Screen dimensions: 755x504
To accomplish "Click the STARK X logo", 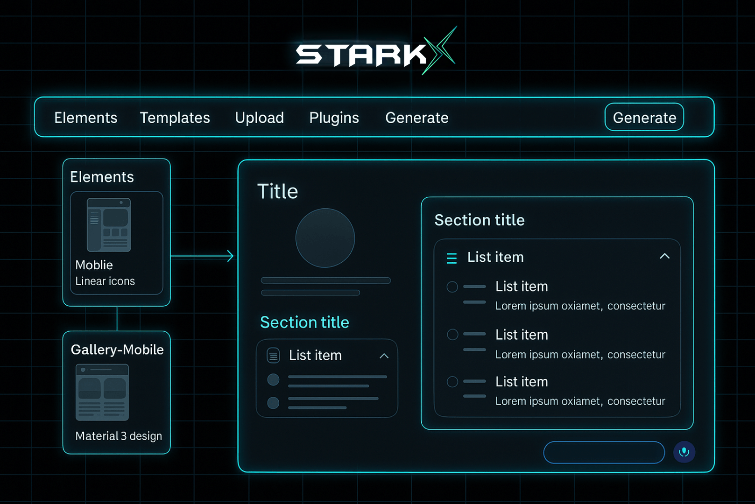I will (376, 51).
